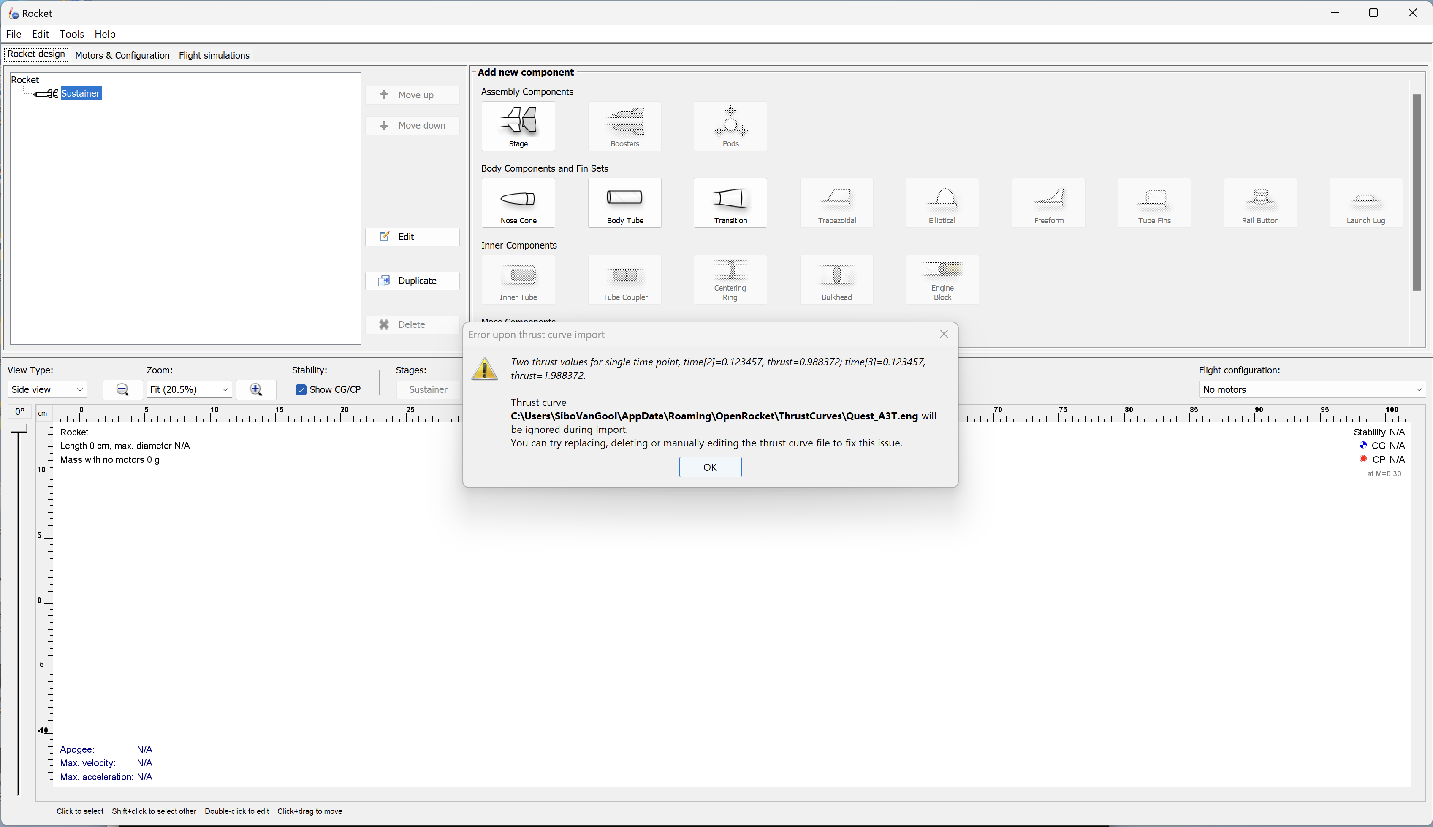Click the Edit component button

[x=412, y=237]
